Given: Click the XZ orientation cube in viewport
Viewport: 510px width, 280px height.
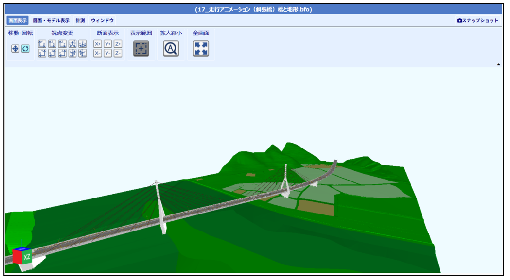Looking at the screenshot, I should click(x=22, y=256).
